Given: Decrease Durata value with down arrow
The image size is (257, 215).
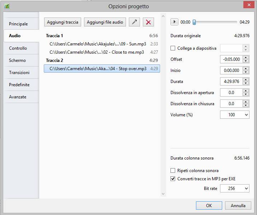Looking at the screenshot, I should (246, 83).
